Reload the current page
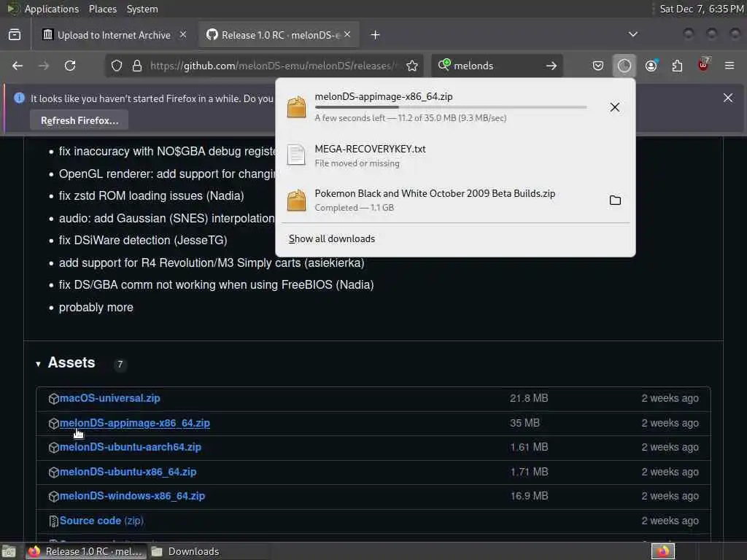The height and width of the screenshot is (560, 747). [70, 66]
